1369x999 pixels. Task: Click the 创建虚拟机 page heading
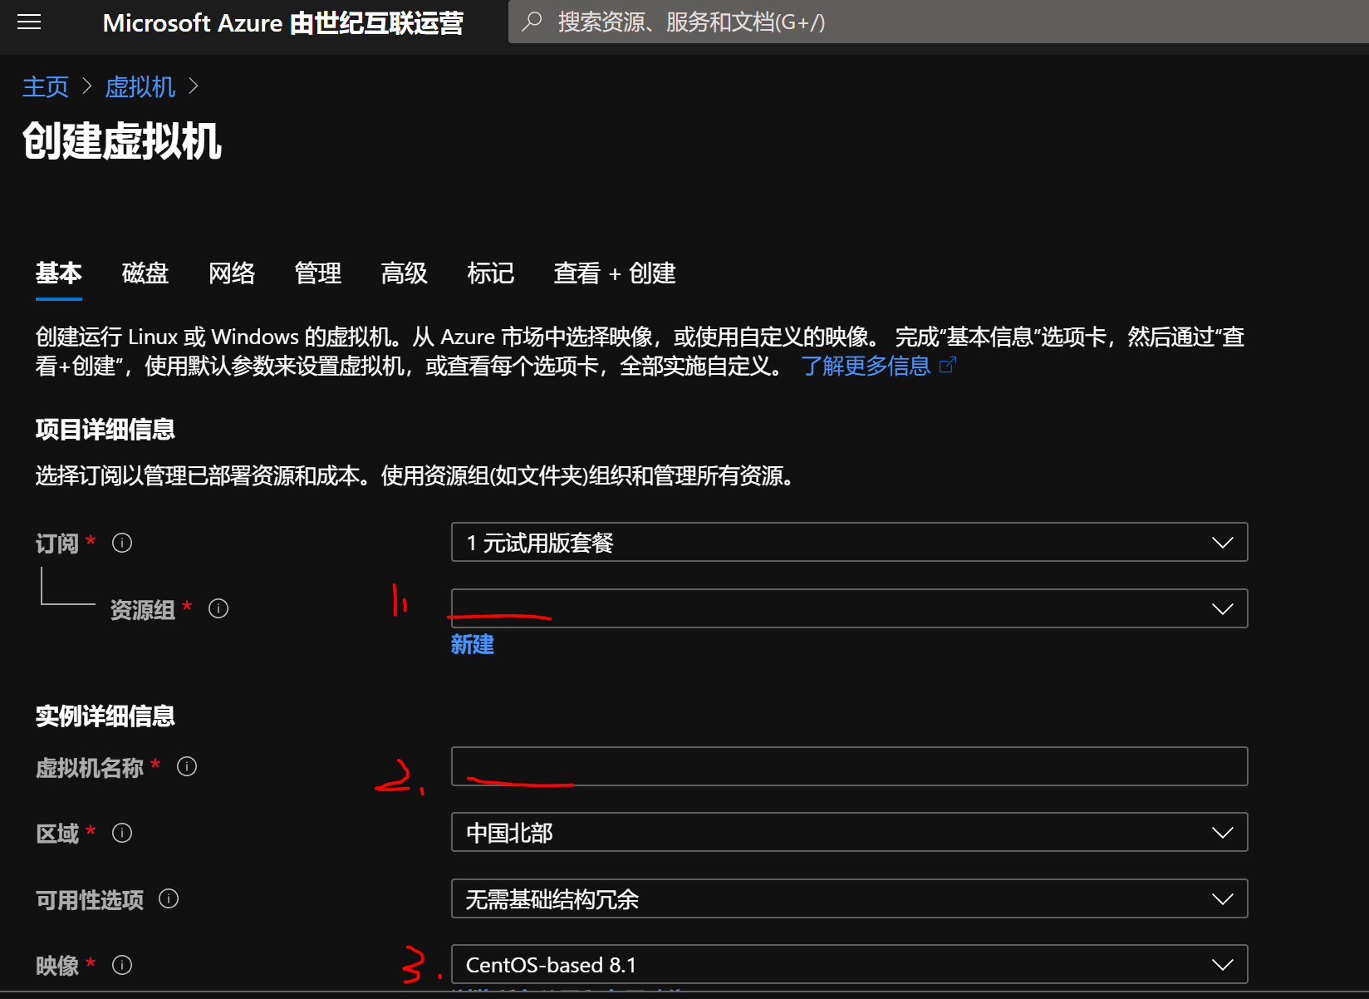coord(122,140)
